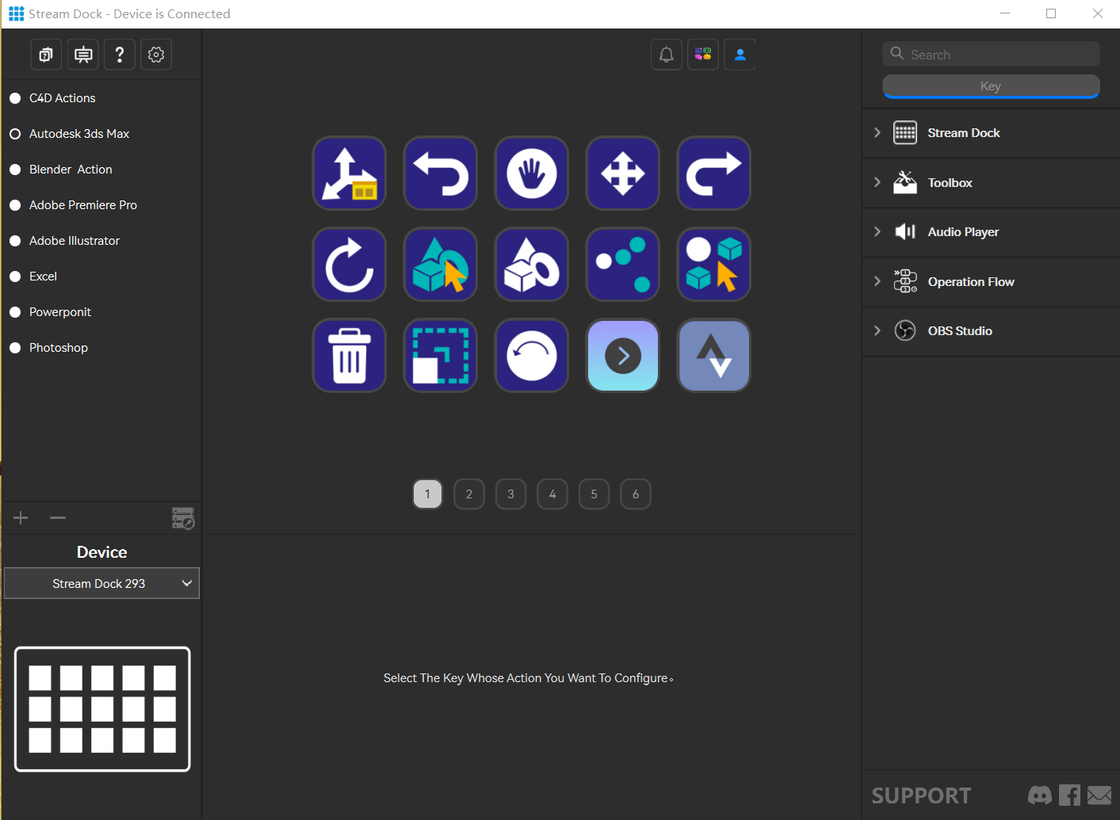Select the white shapes primitives key
The height and width of the screenshot is (820, 1120).
point(532,265)
